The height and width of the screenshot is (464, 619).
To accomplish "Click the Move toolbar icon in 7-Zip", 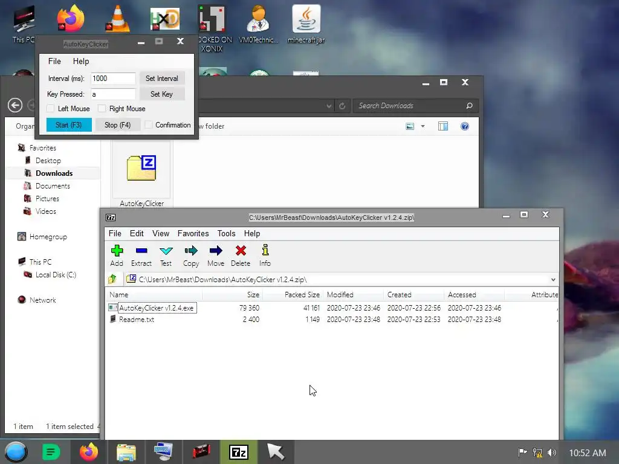I will [x=216, y=251].
